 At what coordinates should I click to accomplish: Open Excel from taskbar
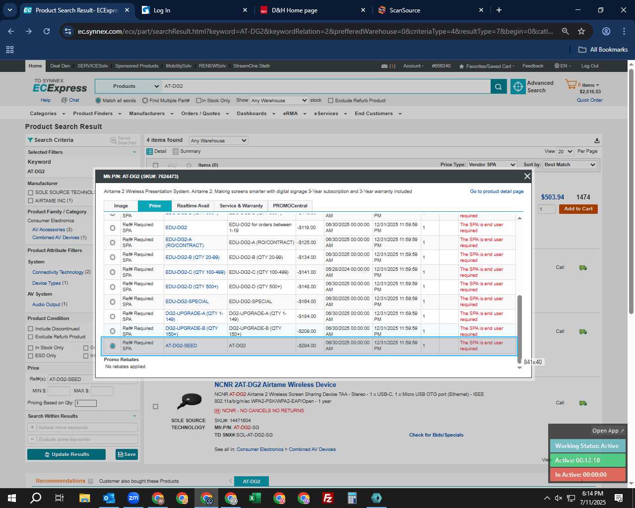255,498
